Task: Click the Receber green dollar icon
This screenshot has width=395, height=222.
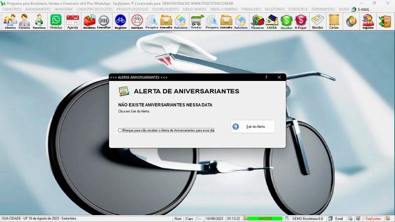Action: (x=286, y=22)
